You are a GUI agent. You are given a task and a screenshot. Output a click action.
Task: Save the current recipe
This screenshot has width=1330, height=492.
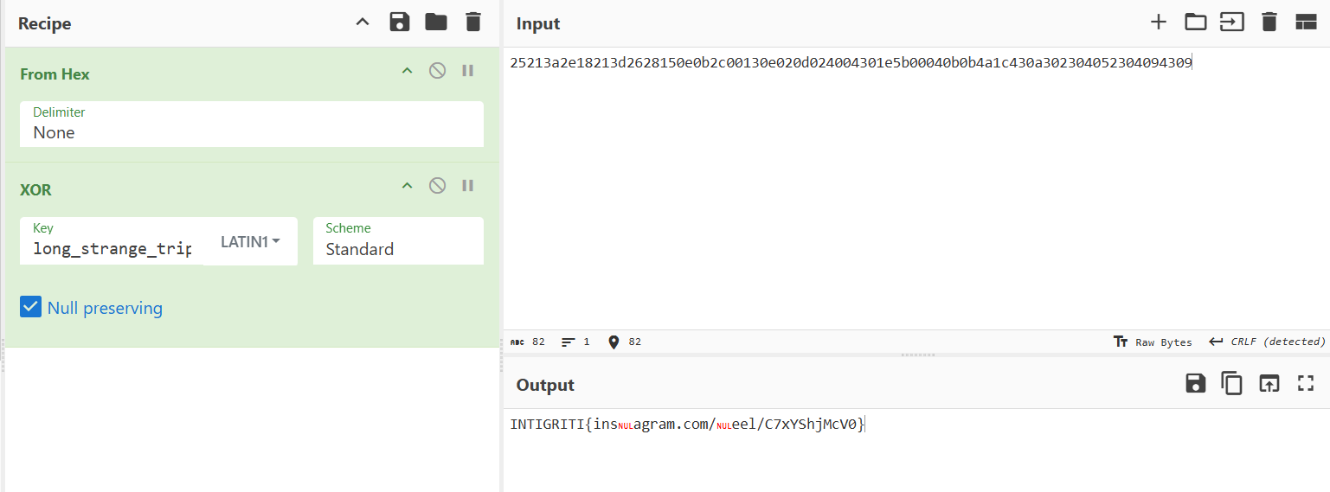pyautogui.click(x=399, y=22)
